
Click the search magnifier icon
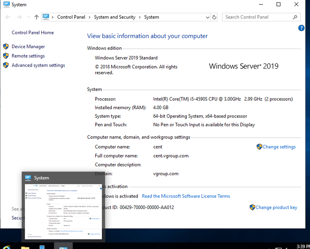pos(295,17)
